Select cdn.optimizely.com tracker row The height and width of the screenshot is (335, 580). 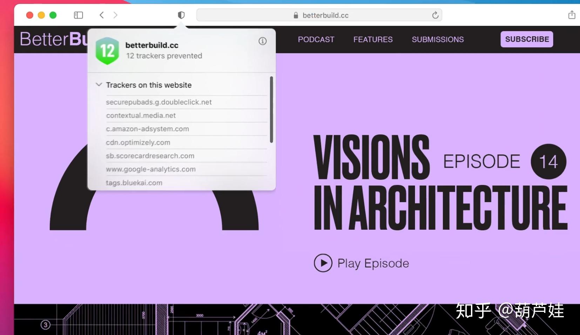click(186, 142)
